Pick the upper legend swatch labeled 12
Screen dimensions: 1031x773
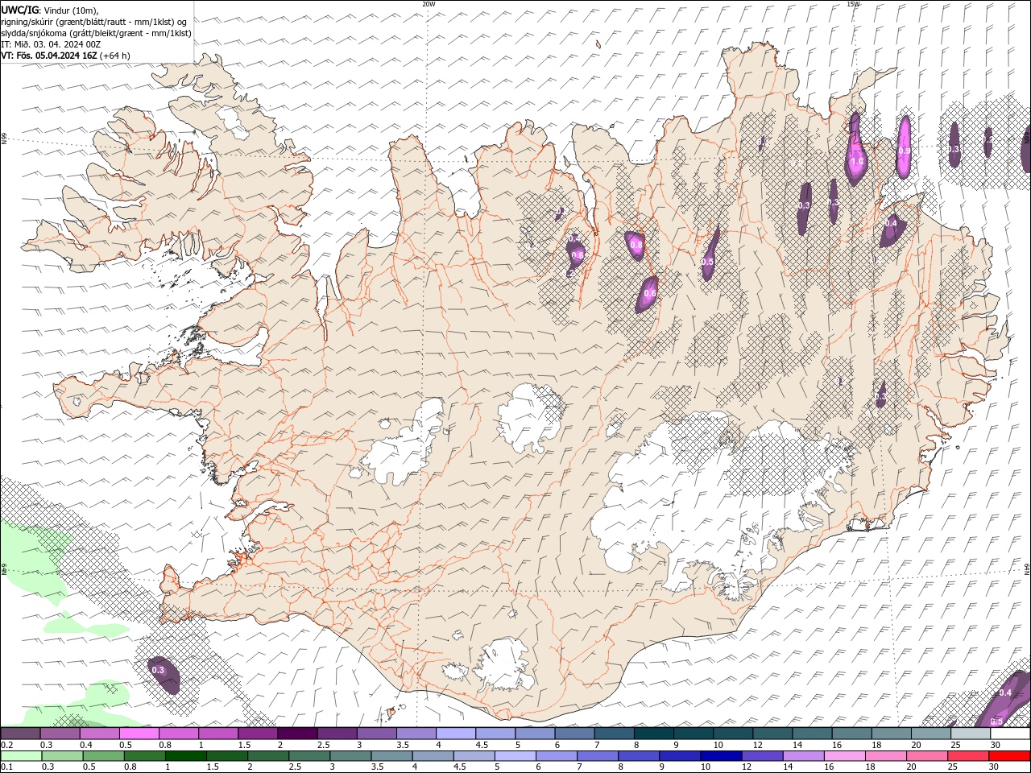pos(772,734)
